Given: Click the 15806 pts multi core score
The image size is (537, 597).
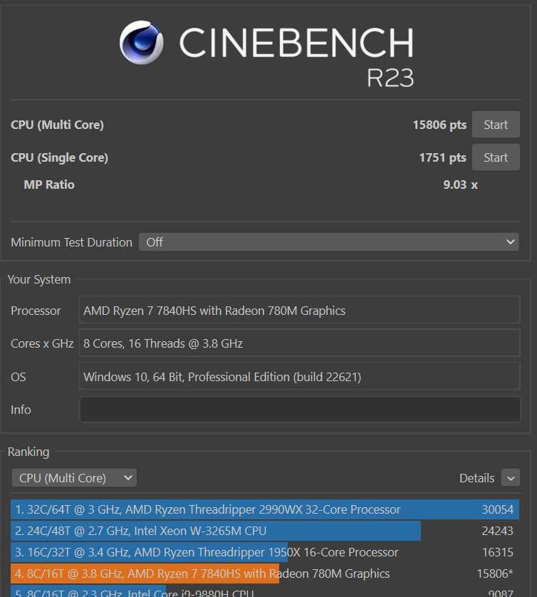Looking at the screenshot, I should click(439, 125).
